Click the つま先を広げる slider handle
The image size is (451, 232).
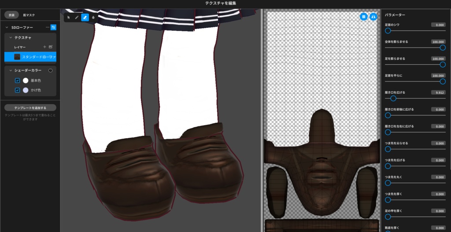coord(388,166)
